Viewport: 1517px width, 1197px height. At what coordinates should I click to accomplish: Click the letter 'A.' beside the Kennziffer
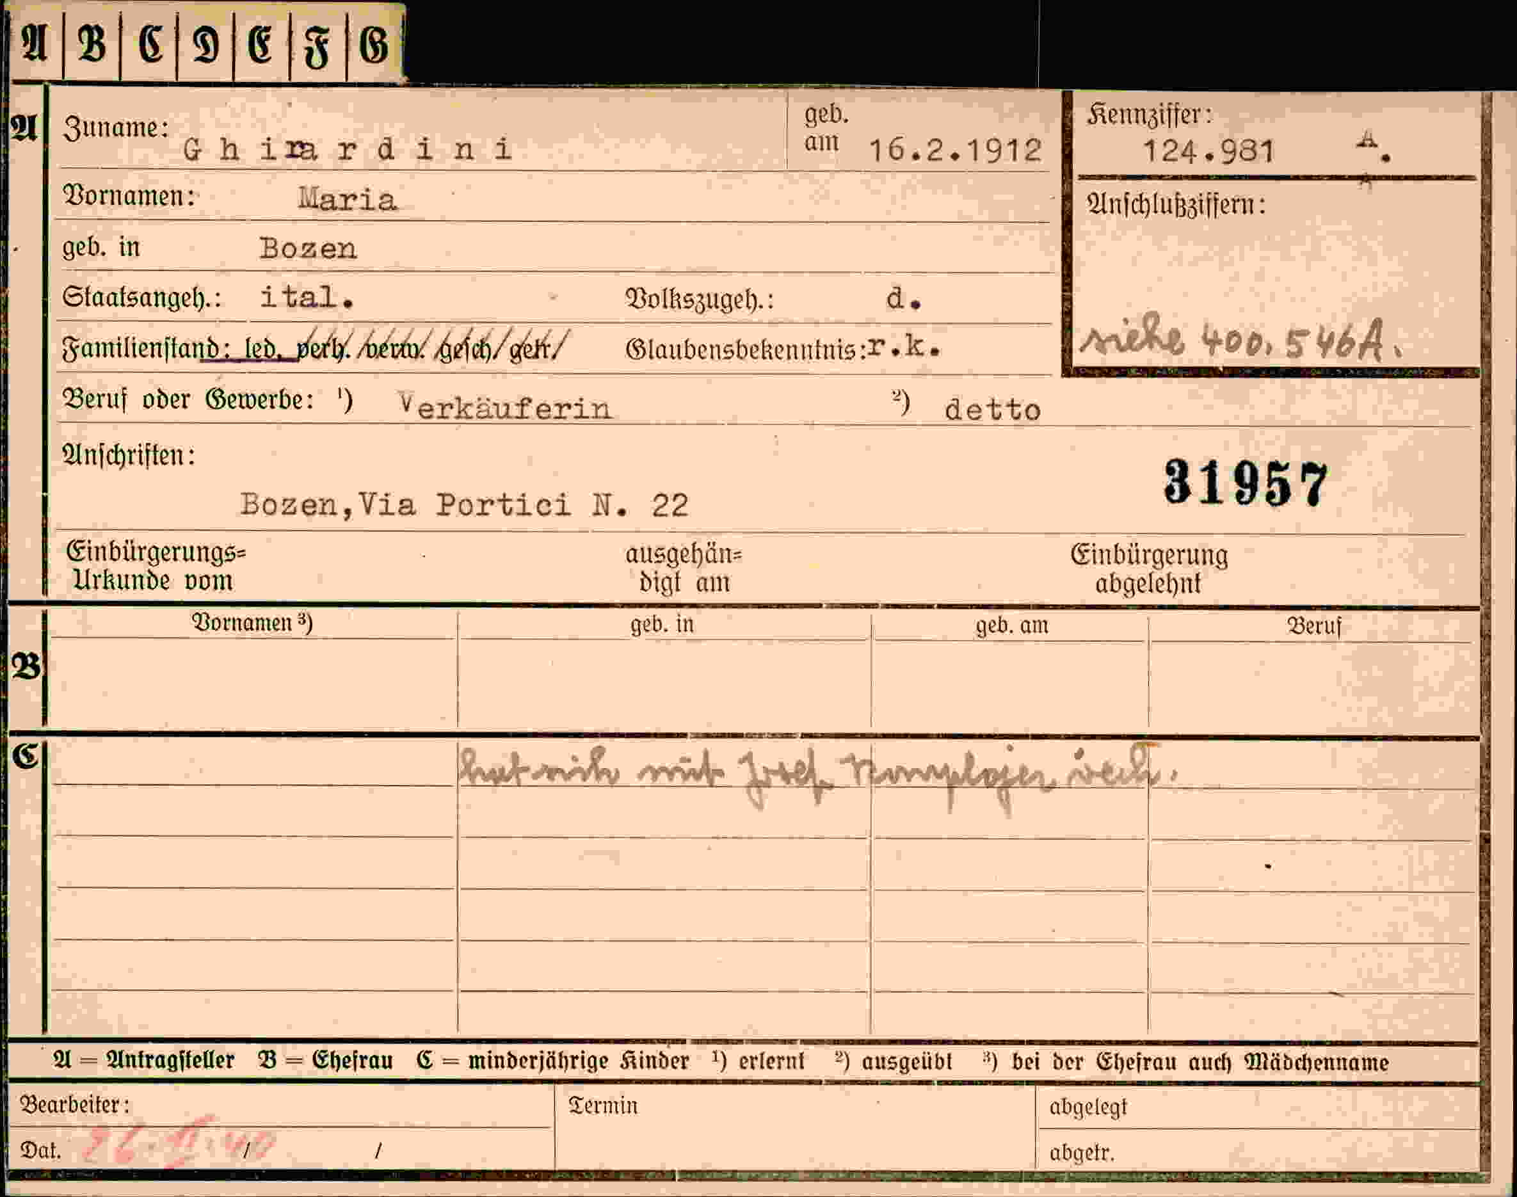pos(1374,147)
